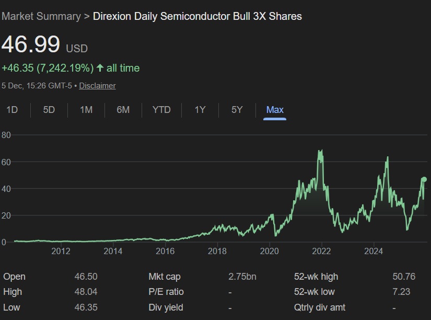Switch chart to 6M range

pos(123,110)
